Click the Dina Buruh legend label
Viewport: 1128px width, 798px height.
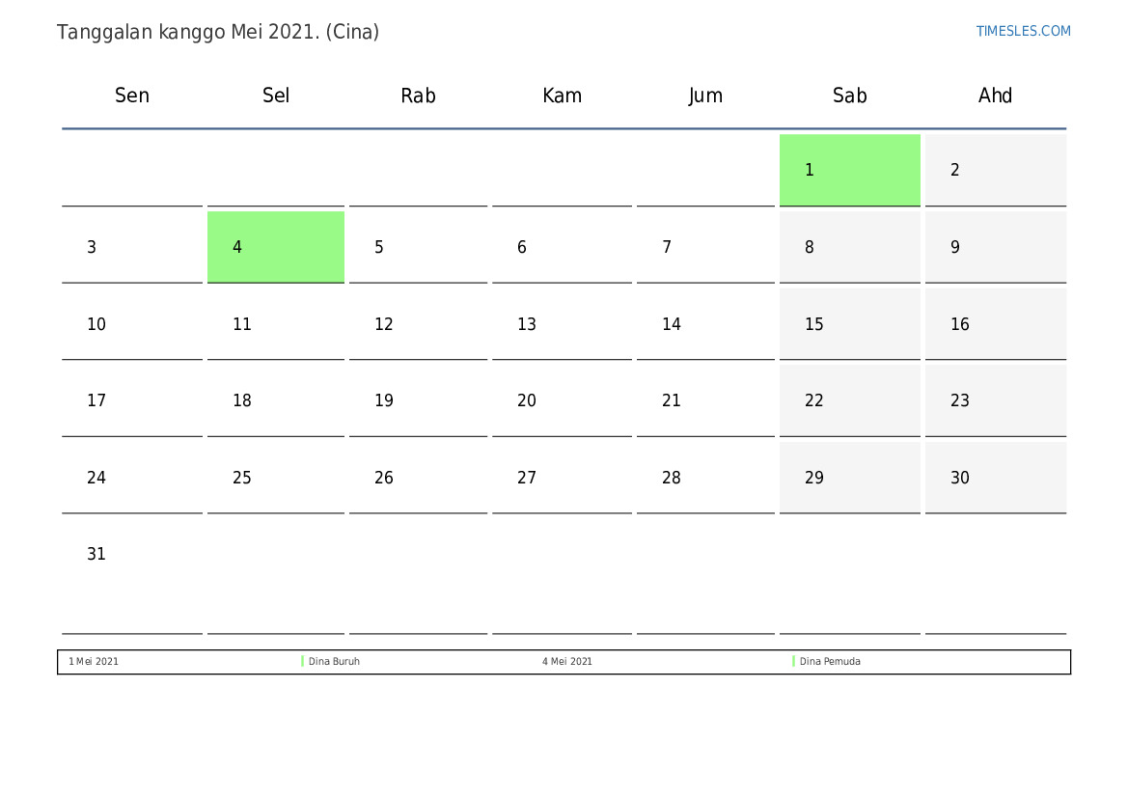tap(334, 662)
